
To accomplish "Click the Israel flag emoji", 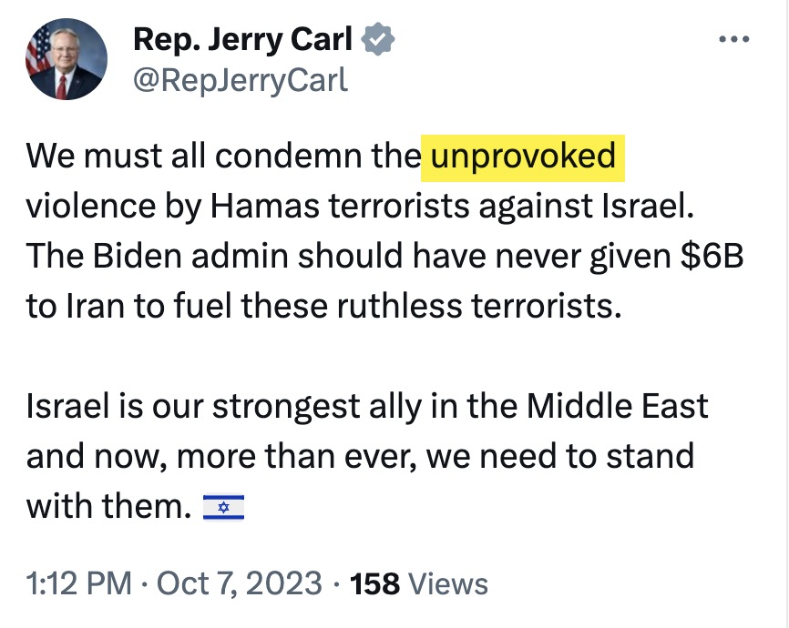I will [x=223, y=506].
